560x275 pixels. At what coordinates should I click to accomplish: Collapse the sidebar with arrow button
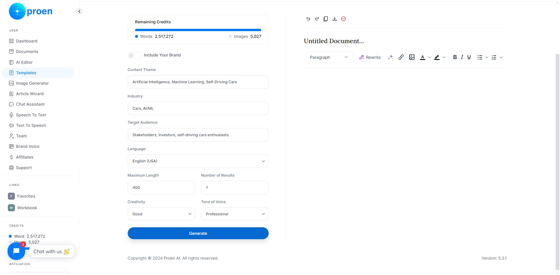point(79,11)
